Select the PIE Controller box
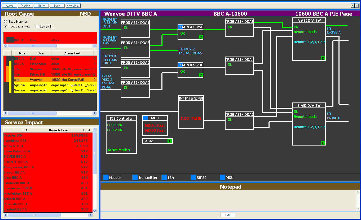The image size is (361, 220). 121,134
